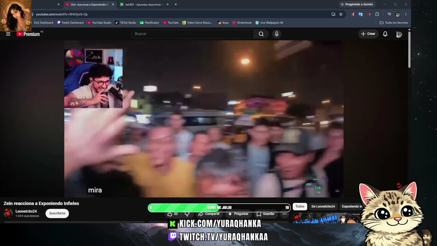Open the Chrome extensions puzzle icon
The image size is (437, 246).
tap(377, 14)
